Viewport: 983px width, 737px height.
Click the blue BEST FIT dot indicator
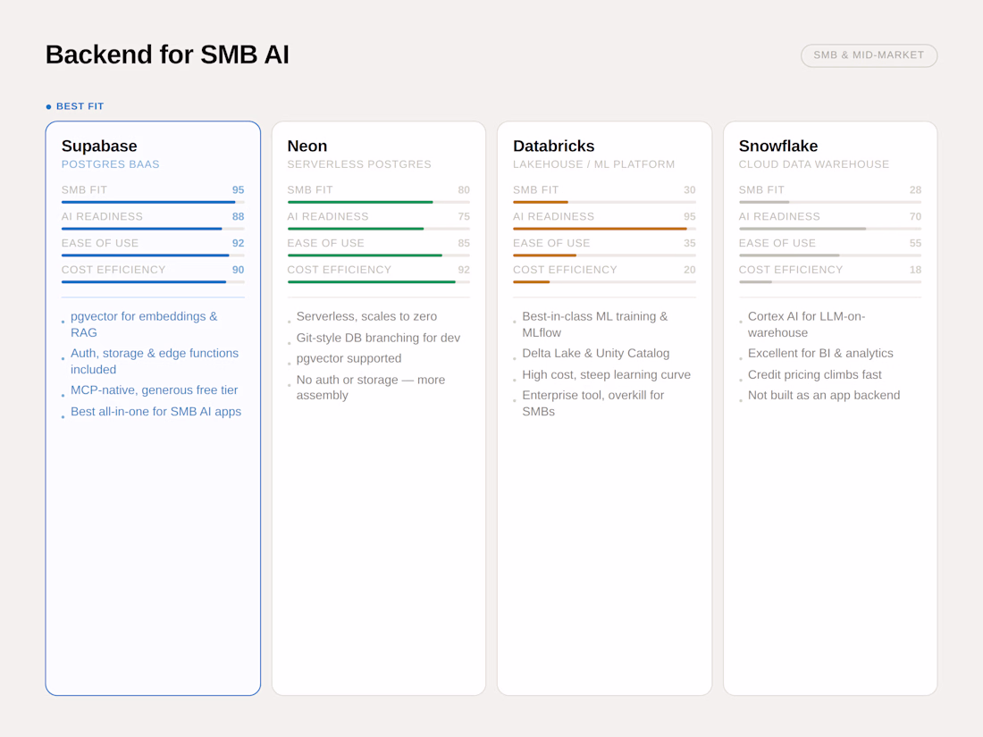click(49, 107)
